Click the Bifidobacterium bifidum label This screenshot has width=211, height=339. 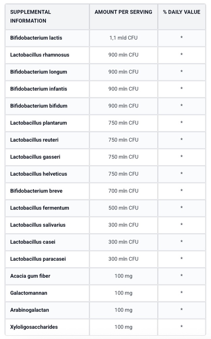click(39, 106)
